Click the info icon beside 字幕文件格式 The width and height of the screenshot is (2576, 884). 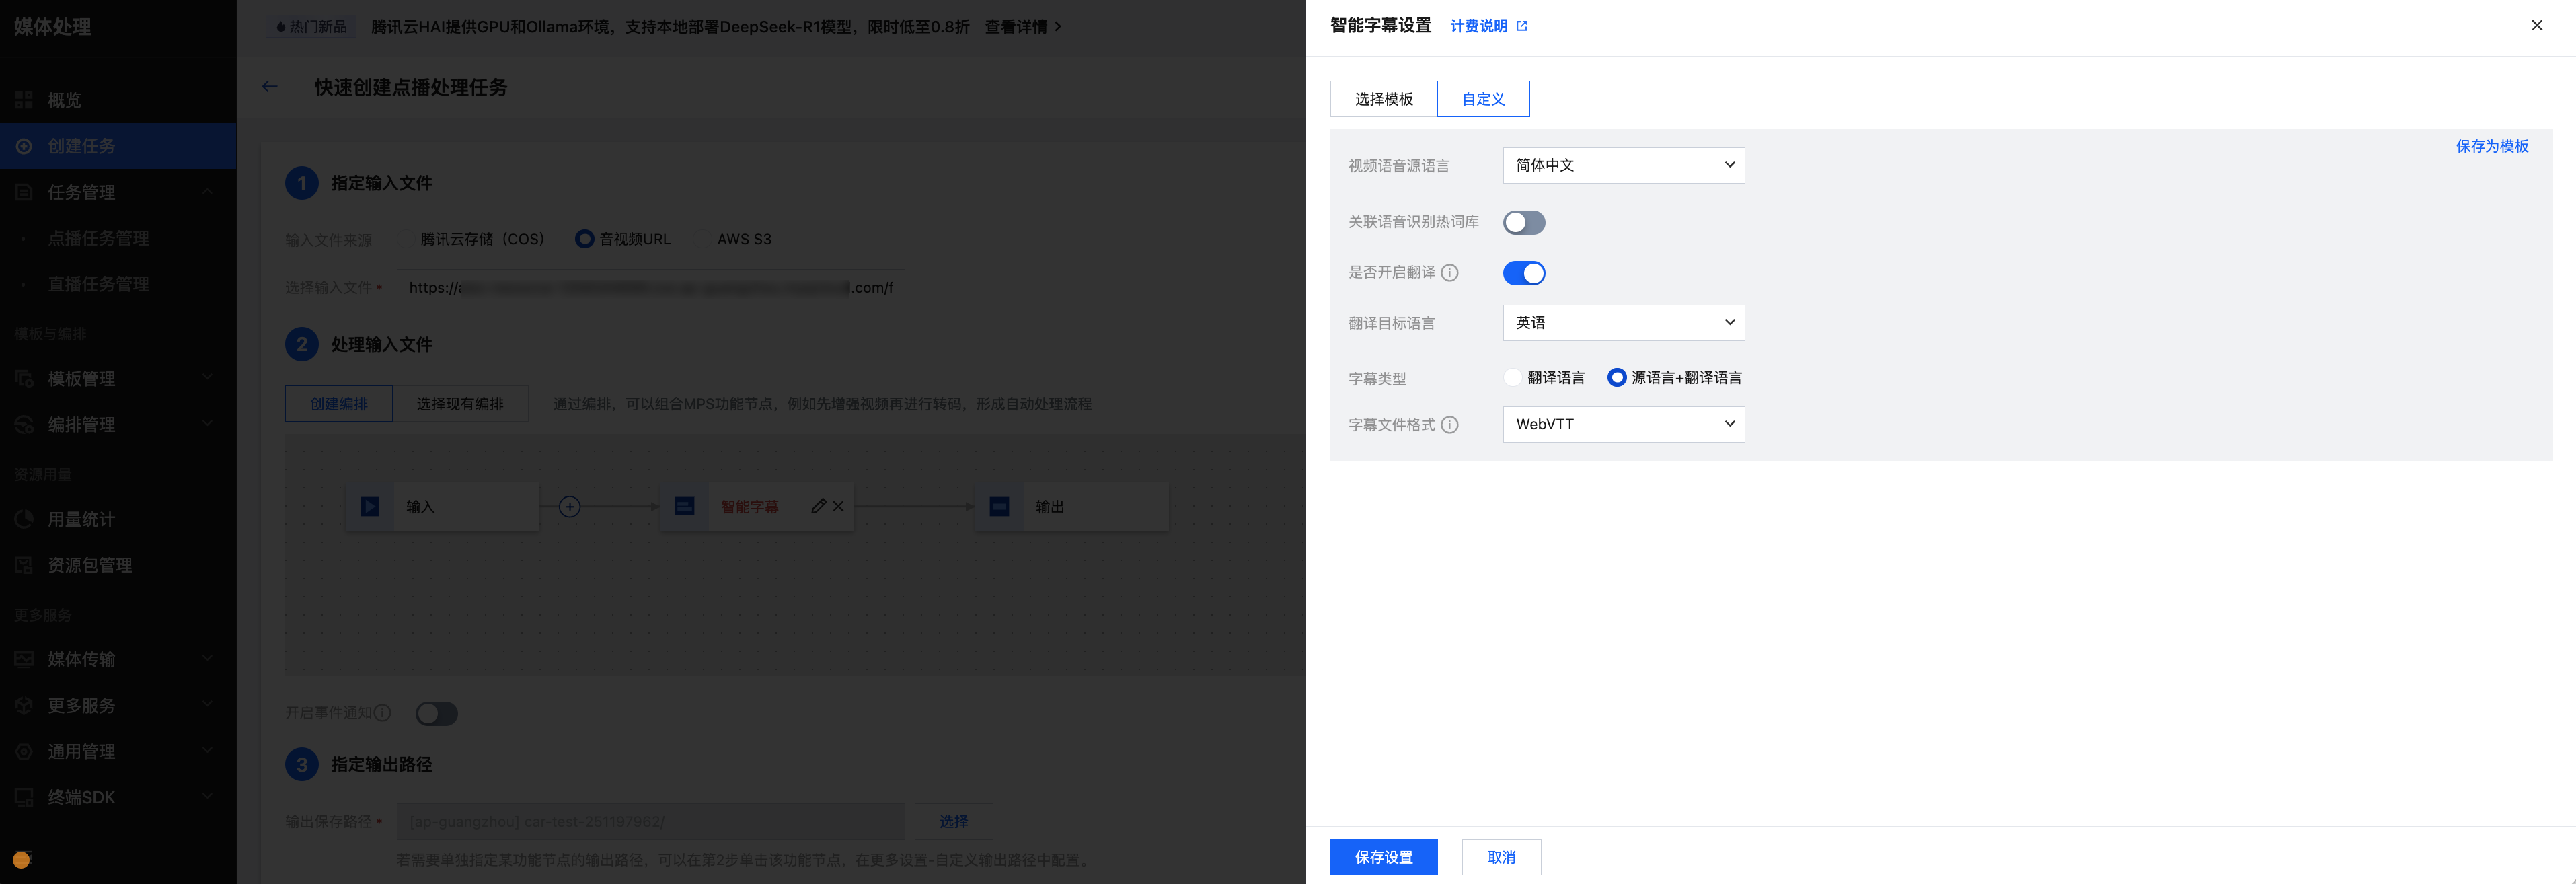coord(1449,425)
